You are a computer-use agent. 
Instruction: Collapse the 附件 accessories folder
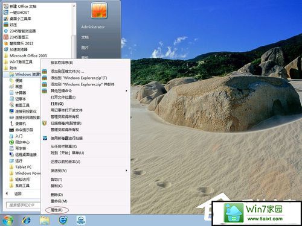10,68
